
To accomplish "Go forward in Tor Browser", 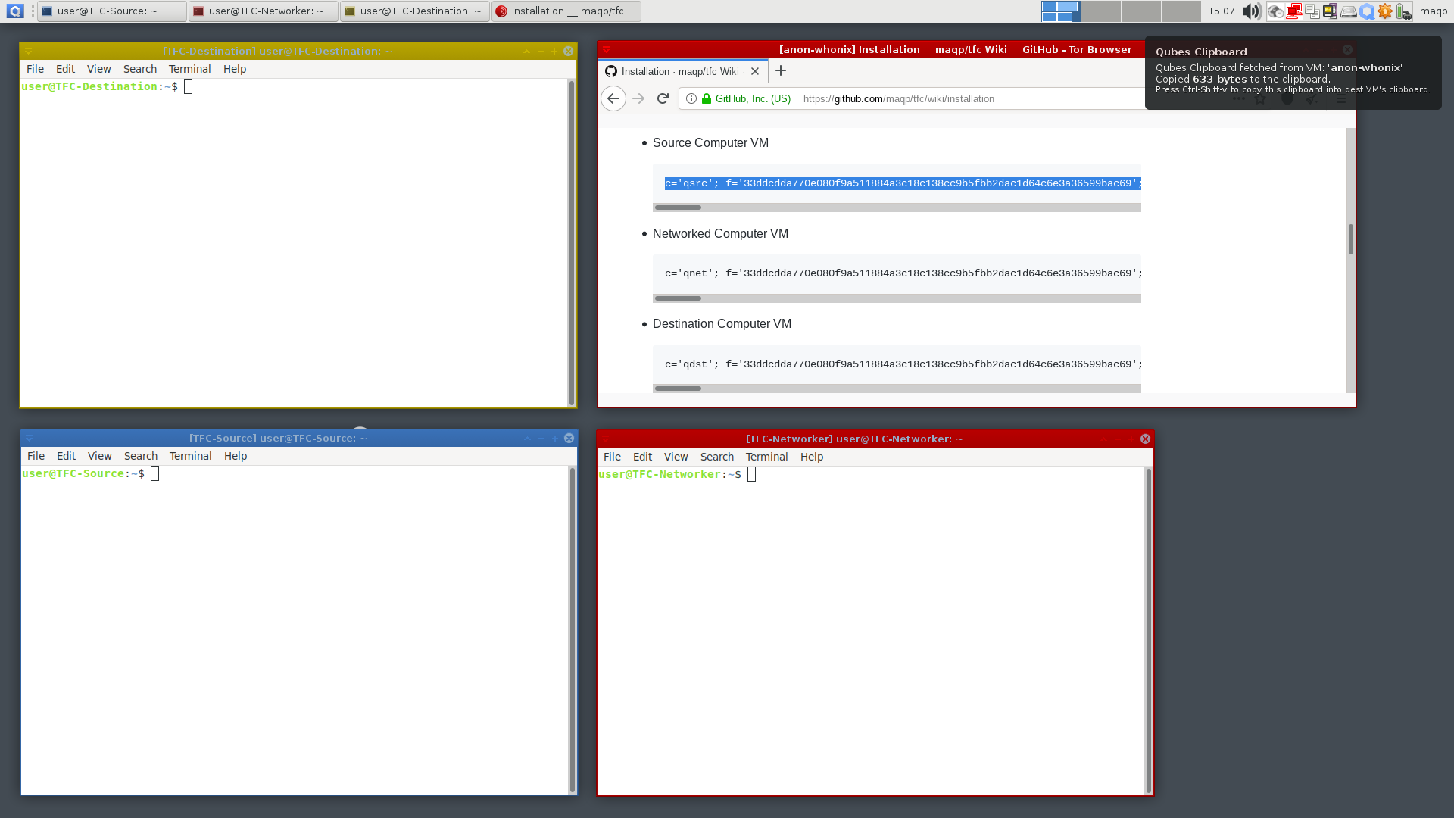I will (x=638, y=98).
